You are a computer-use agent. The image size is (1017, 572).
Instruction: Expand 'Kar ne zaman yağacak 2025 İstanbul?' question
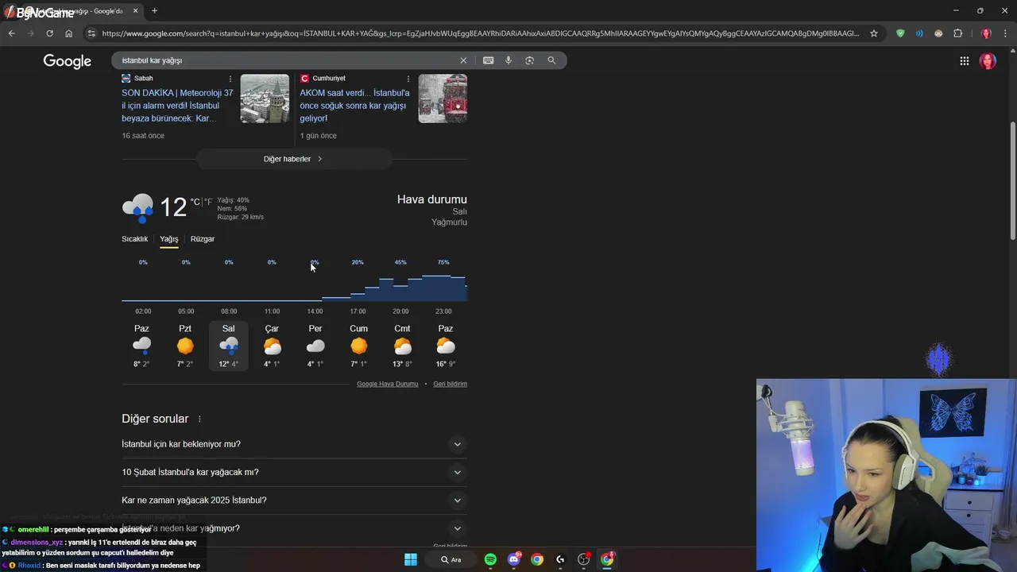(294, 500)
